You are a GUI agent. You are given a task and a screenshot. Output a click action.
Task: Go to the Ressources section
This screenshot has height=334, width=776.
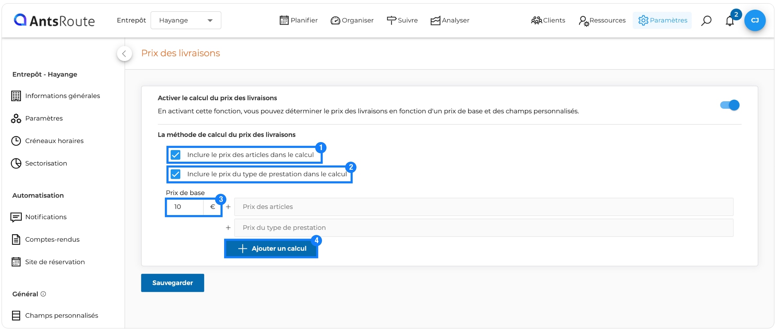pyautogui.click(x=602, y=21)
